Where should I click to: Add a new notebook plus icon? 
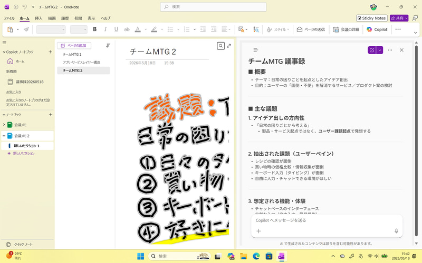[x=50, y=115]
